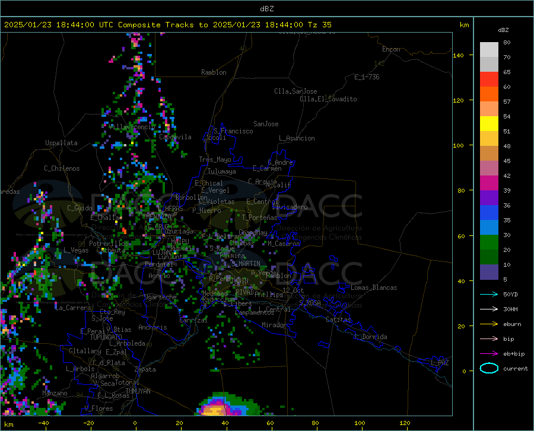This screenshot has width=534, height=431.
Task: Click the magenta eb+bip arrow icon
Action: point(489,354)
